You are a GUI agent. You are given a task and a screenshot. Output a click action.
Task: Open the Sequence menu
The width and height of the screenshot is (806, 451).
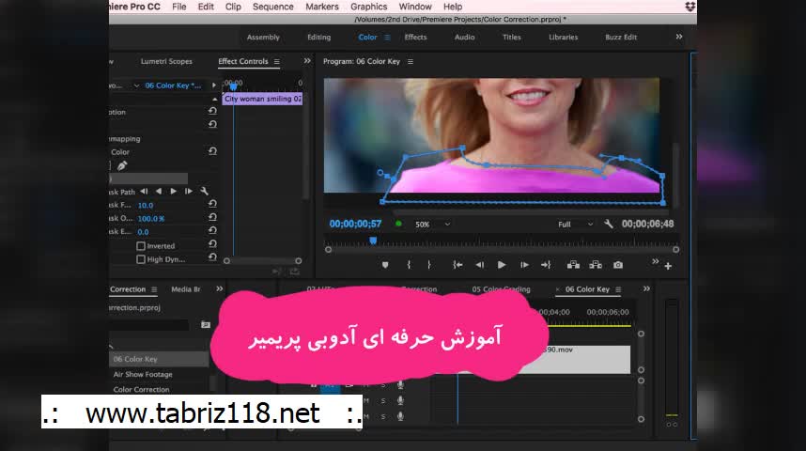tap(272, 7)
